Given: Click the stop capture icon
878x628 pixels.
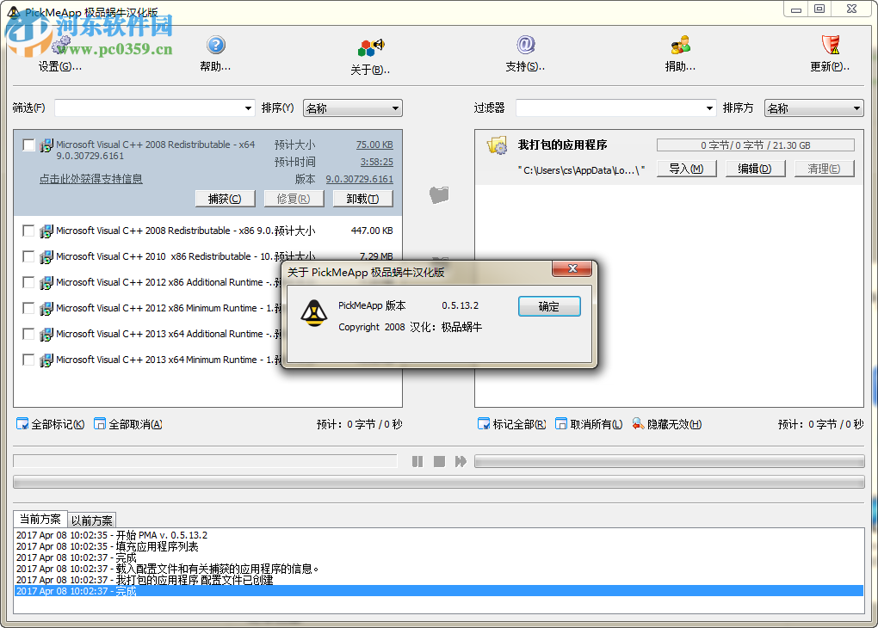Looking at the screenshot, I should [x=439, y=461].
